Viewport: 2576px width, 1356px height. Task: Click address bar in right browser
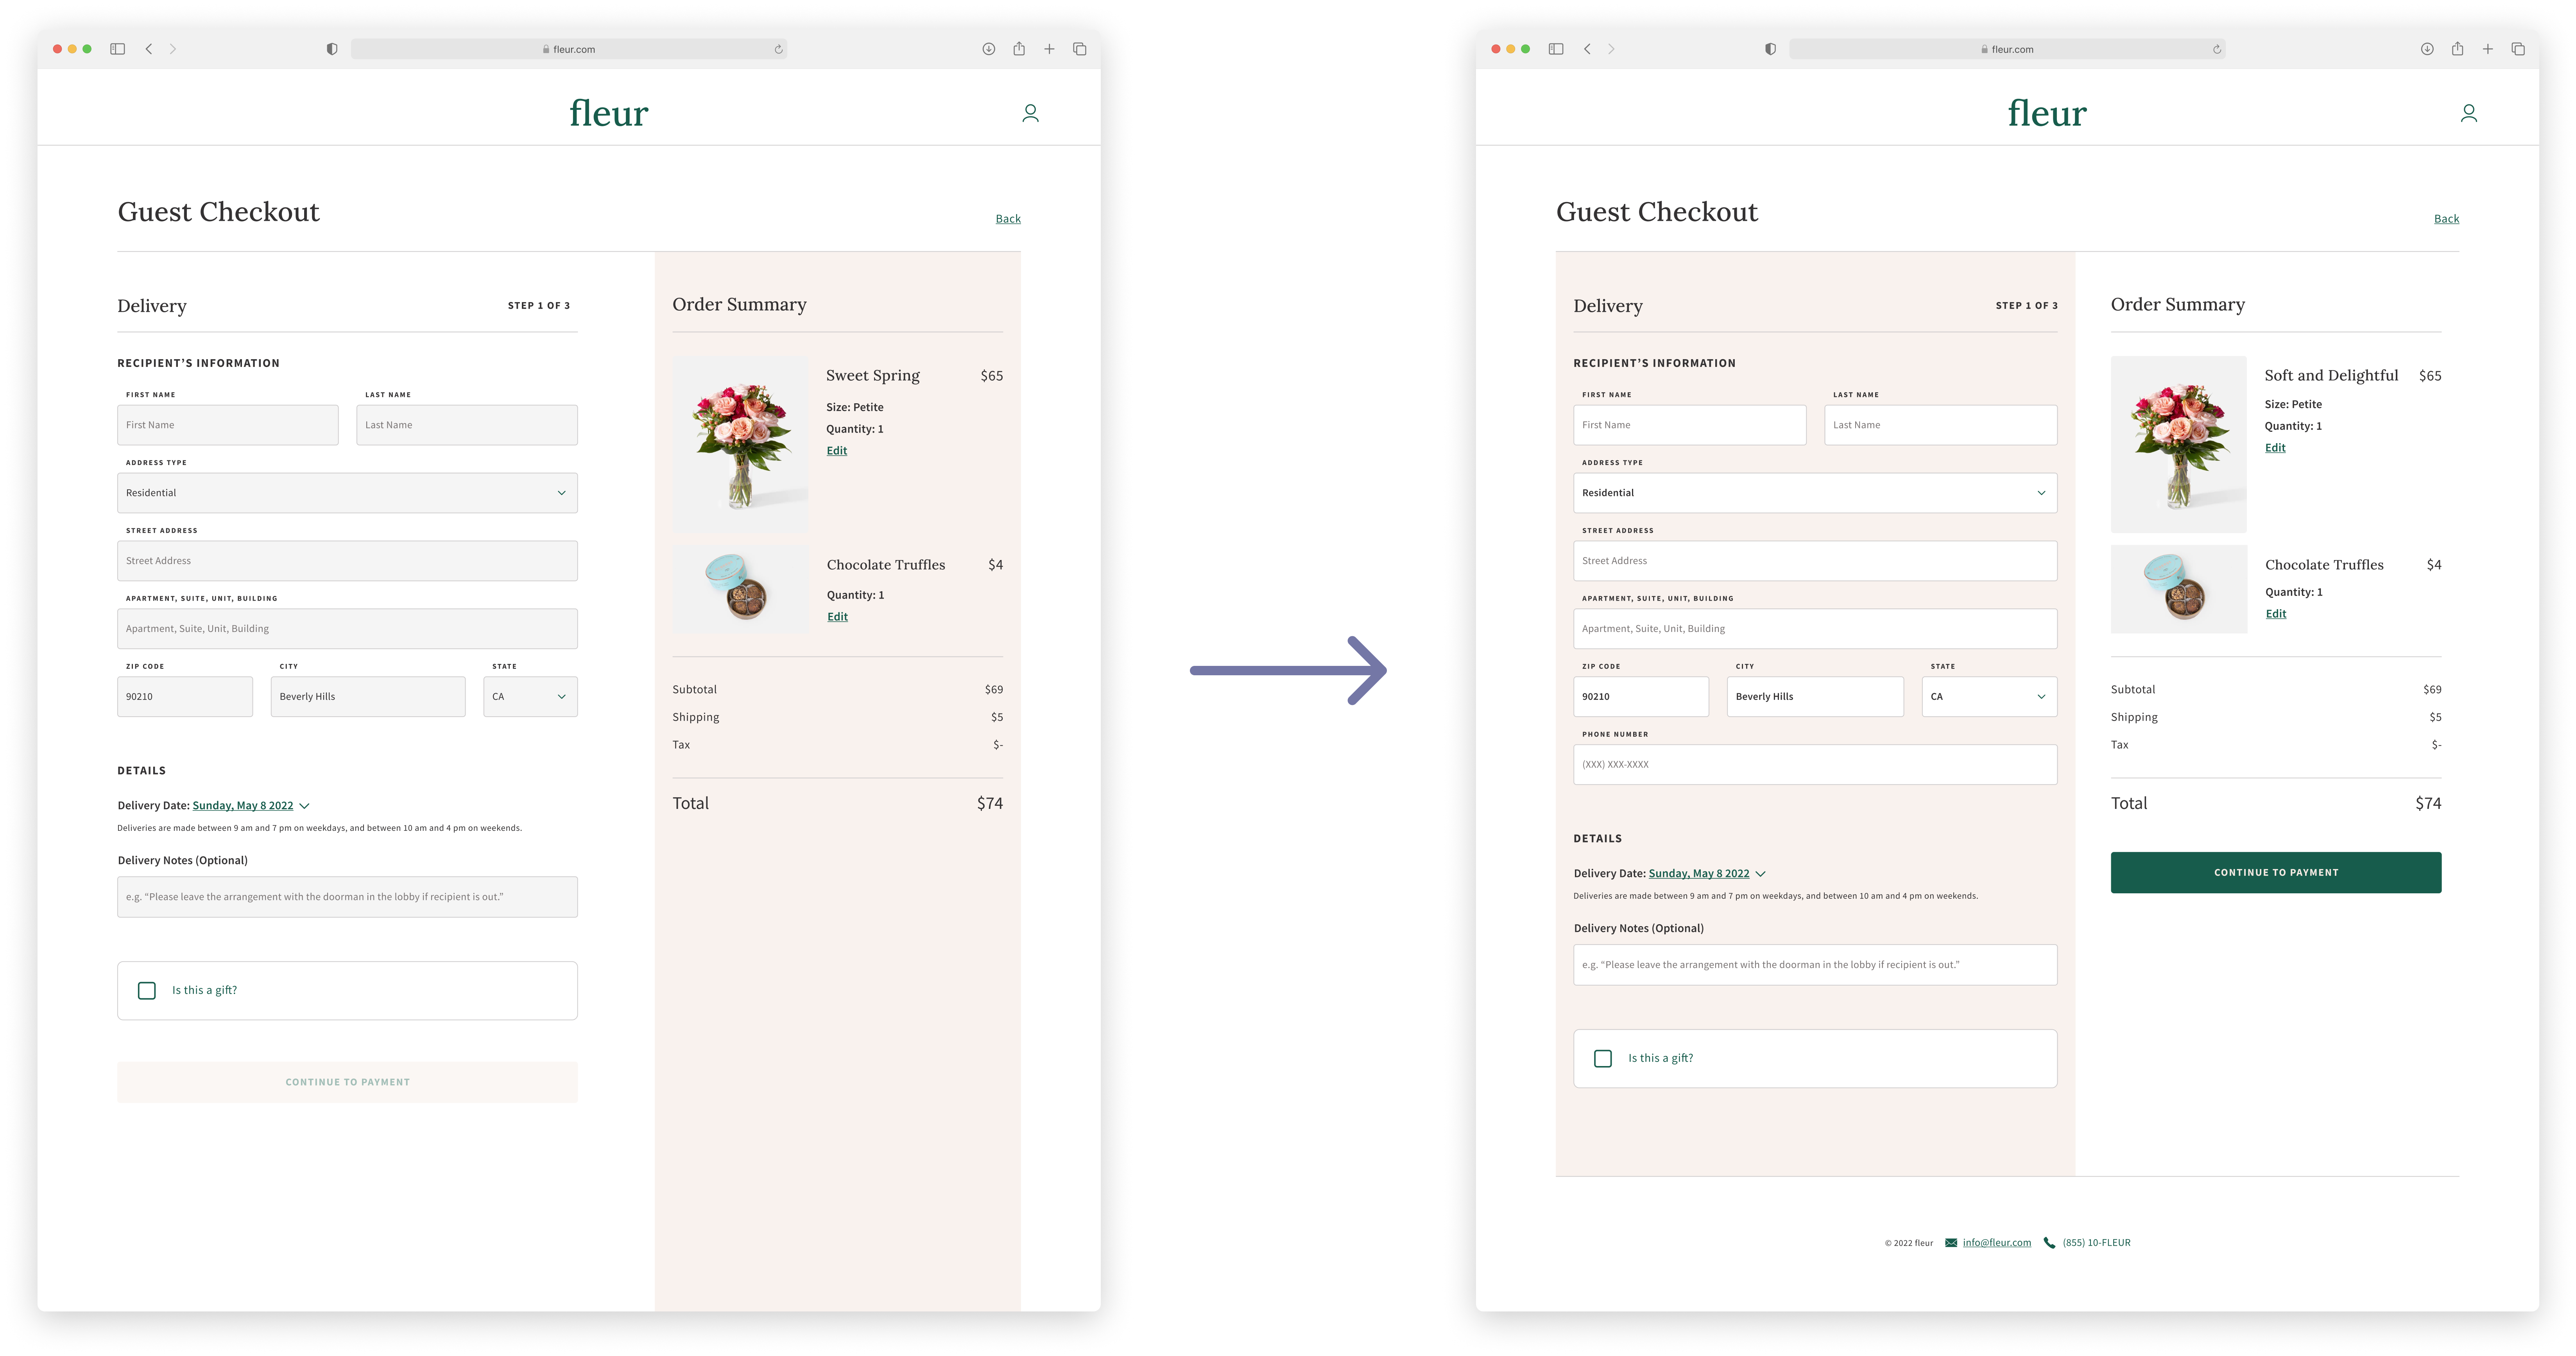pos(2006,49)
